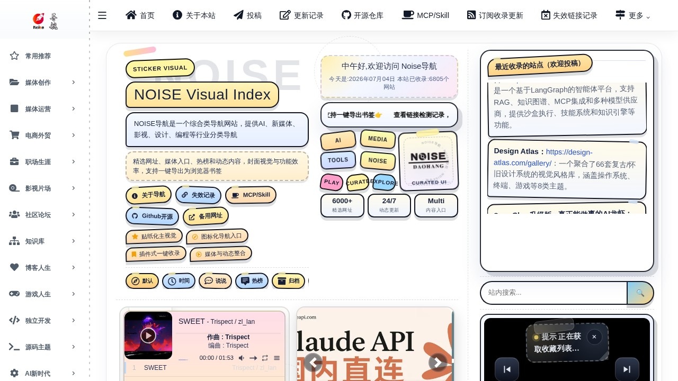This screenshot has height=381, width=678.
Task: Click the TOOLS sticker tag
Action: coord(338,160)
